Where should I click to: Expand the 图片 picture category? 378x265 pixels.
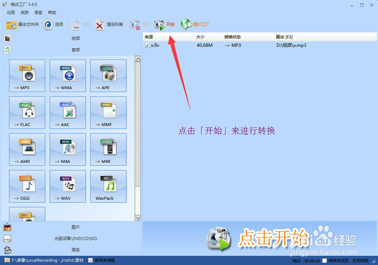(x=75, y=227)
